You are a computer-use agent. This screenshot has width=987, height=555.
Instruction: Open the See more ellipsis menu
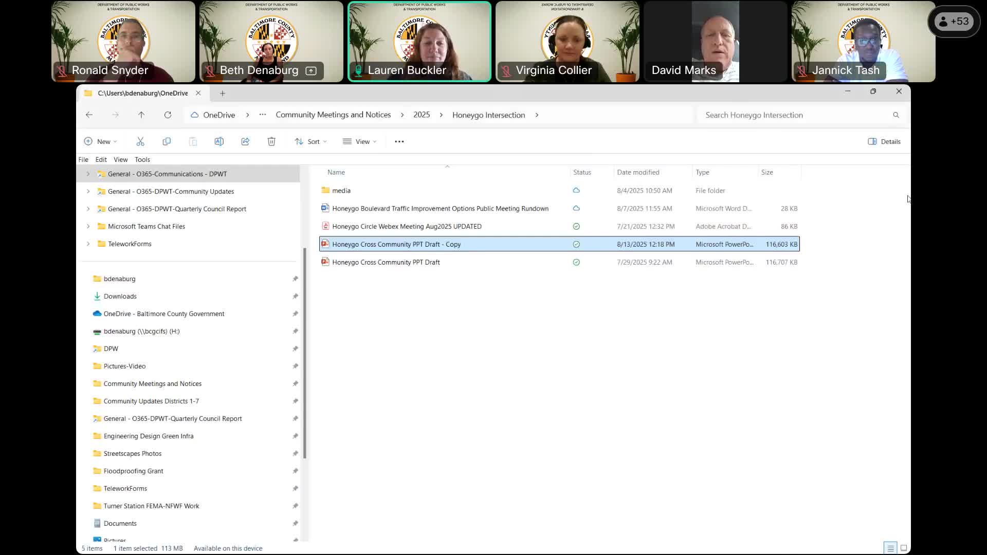399,141
